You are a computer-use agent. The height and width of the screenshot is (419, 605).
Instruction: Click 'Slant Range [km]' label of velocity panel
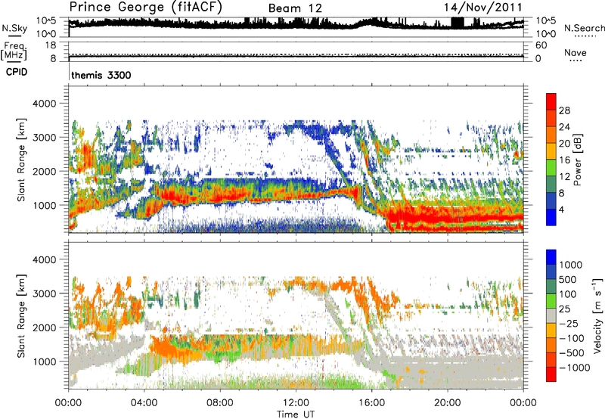21,316
